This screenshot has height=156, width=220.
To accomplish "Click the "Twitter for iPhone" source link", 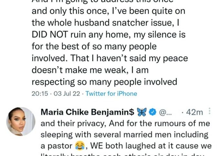I will (111, 94).
